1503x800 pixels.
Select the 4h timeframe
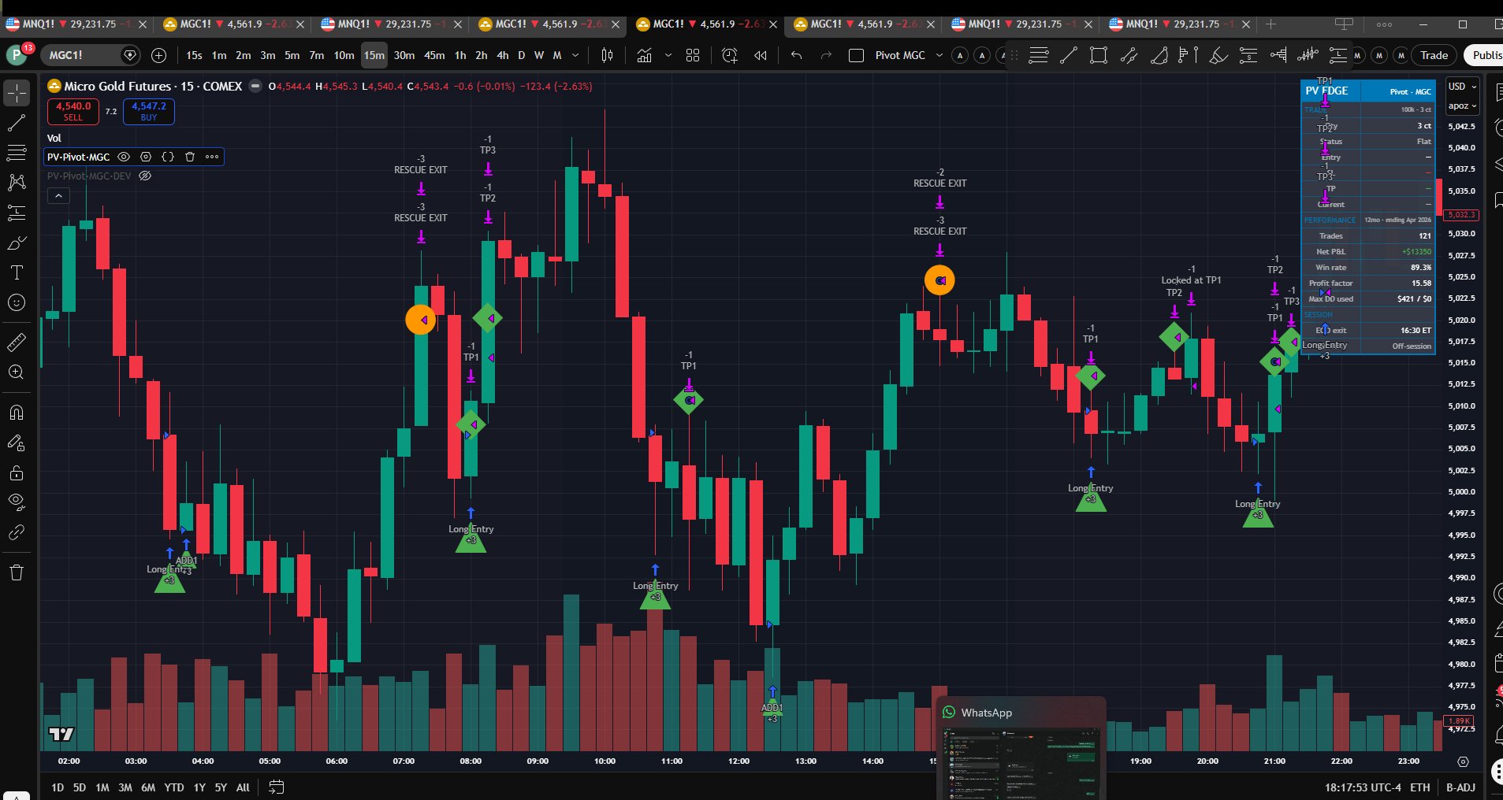[x=503, y=55]
